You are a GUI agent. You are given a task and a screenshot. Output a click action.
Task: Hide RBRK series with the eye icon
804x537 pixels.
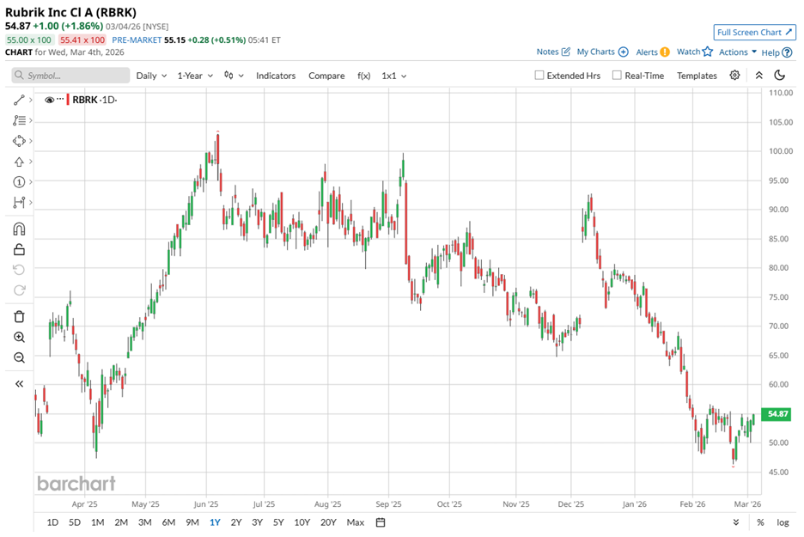[x=50, y=100]
